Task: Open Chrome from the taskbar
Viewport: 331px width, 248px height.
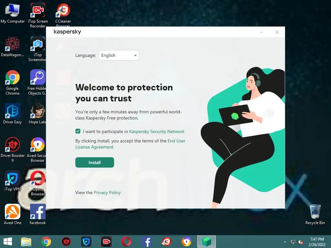Action: [x=46, y=242]
